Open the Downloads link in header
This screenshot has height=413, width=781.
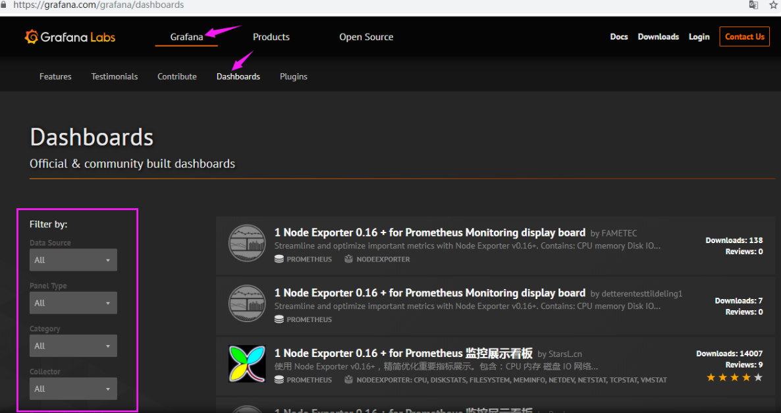tap(658, 37)
